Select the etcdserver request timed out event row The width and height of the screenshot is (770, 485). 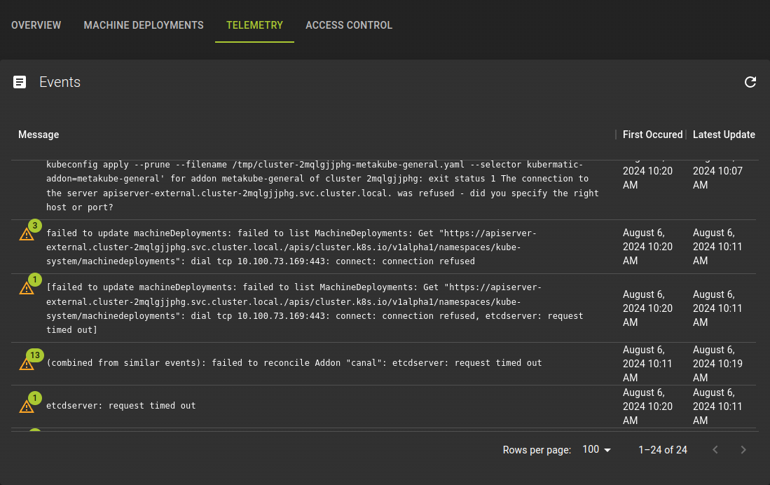click(121, 405)
